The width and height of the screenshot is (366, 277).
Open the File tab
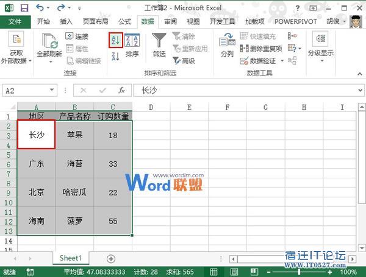click(x=15, y=22)
